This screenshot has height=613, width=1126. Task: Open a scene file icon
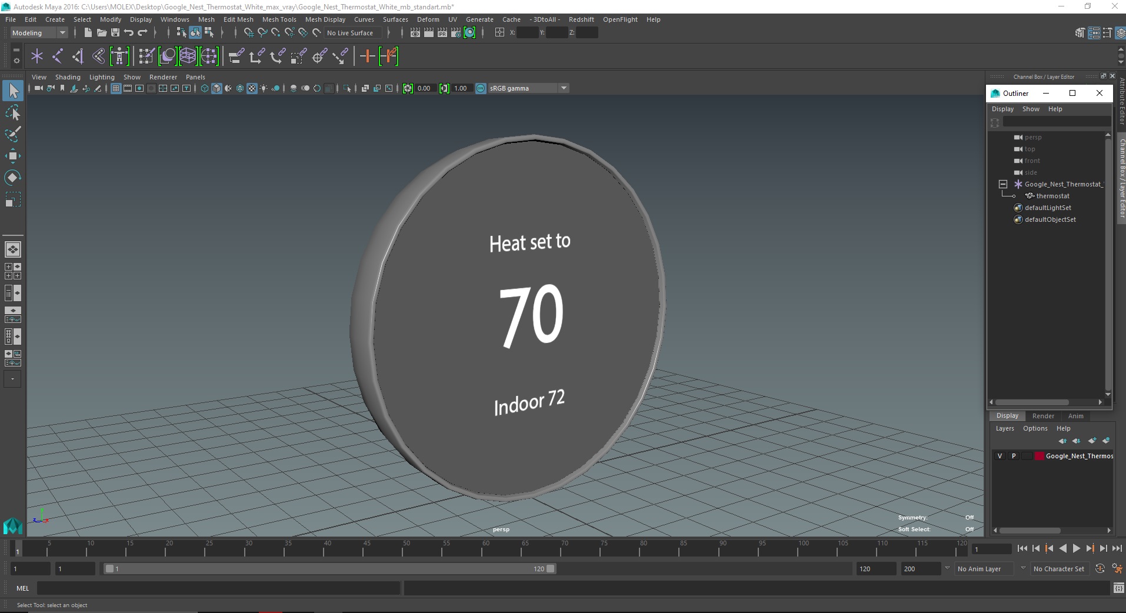coord(101,33)
